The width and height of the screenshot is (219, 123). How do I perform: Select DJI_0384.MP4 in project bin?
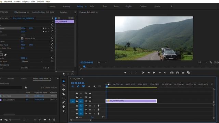pos(9,100)
